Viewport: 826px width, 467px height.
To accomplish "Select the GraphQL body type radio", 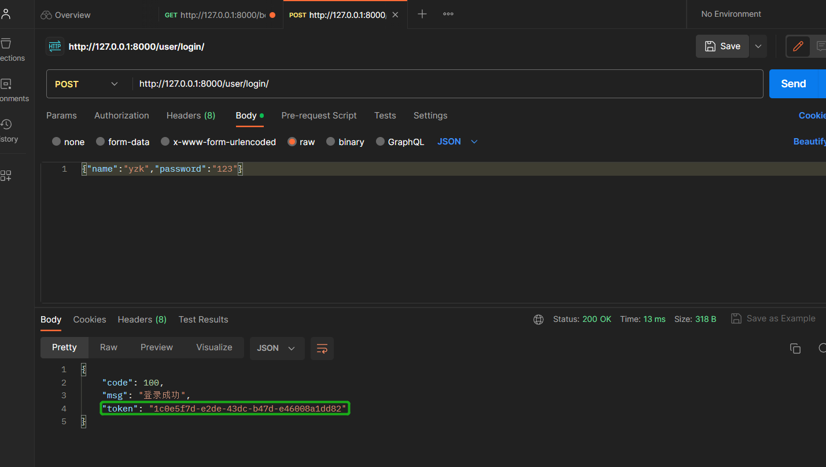I will (x=380, y=142).
